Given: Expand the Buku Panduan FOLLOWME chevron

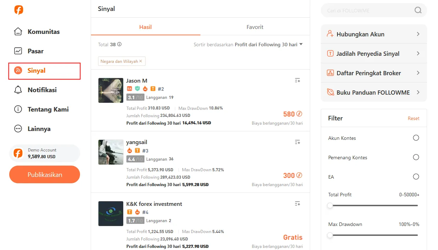Looking at the screenshot, I should pyautogui.click(x=418, y=93).
